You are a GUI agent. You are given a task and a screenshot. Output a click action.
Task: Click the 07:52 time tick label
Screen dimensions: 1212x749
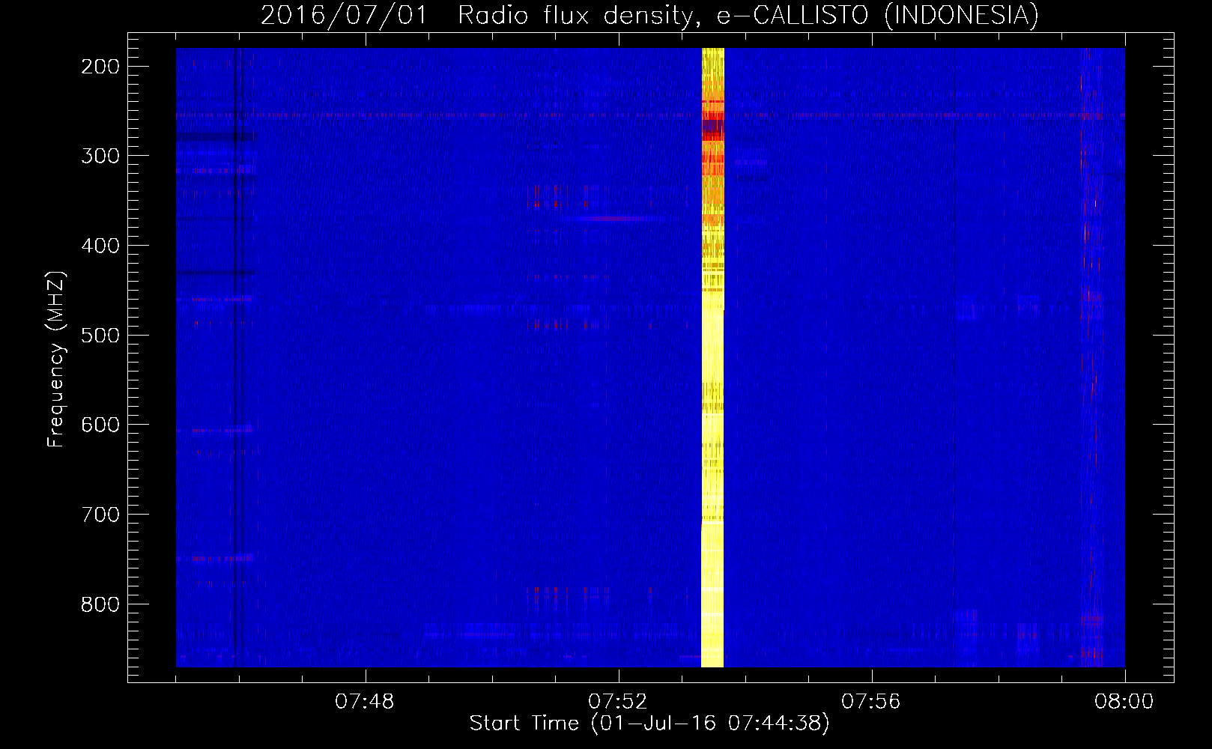pos(618,702)
